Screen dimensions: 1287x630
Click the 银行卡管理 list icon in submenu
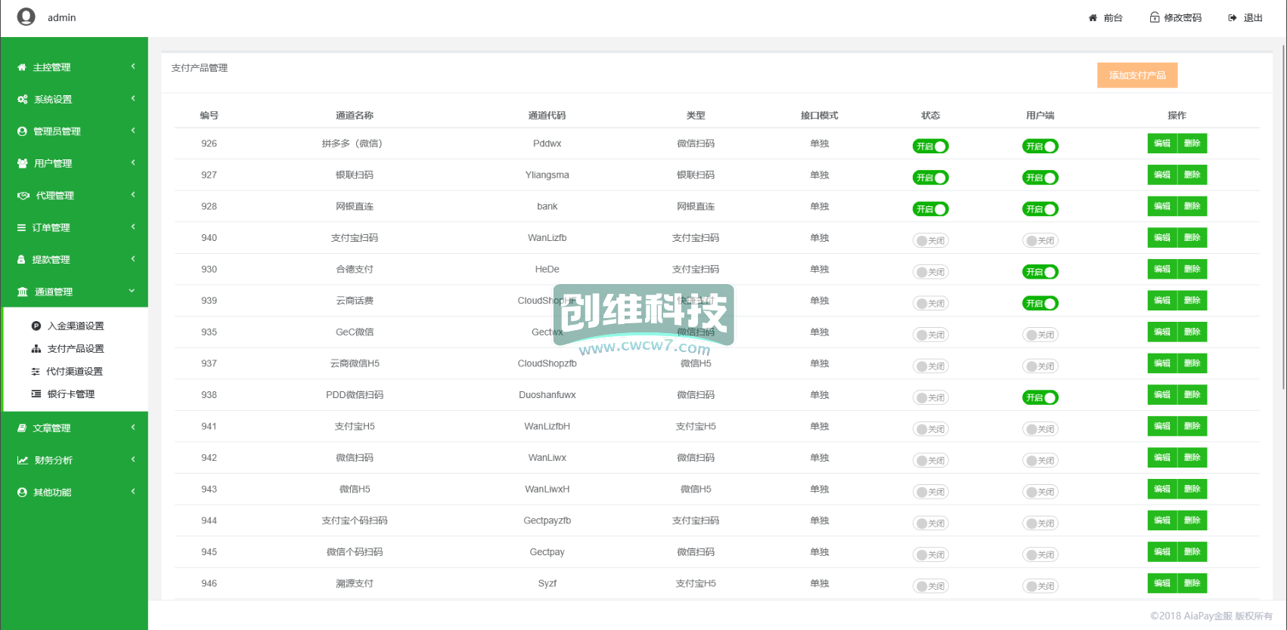[36, 394]
